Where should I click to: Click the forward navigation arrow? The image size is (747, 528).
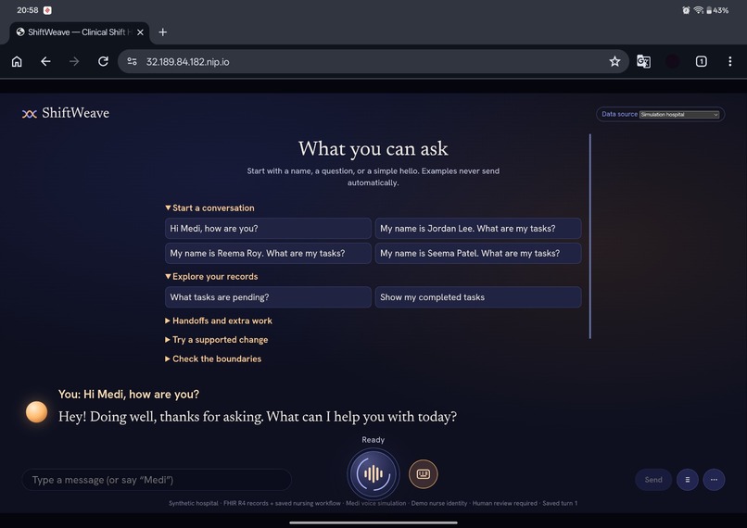point(74,61)
